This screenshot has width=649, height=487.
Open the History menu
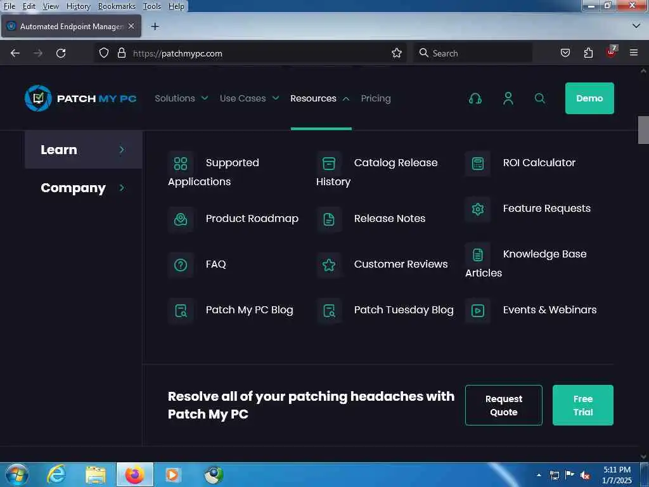78,6
